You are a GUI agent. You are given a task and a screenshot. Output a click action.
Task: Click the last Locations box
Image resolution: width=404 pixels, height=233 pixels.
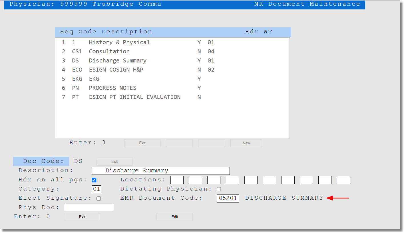343,180
